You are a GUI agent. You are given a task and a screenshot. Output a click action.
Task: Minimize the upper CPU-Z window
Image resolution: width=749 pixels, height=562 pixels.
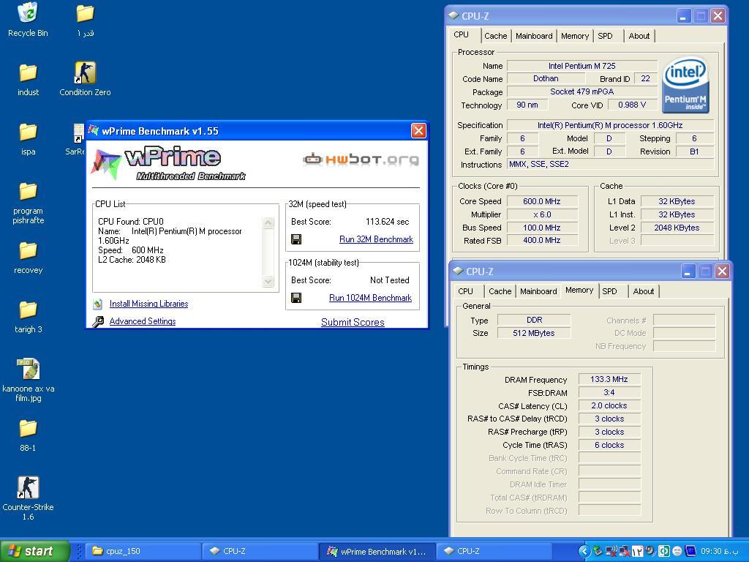pyautogui.click(x=684, y=16)
